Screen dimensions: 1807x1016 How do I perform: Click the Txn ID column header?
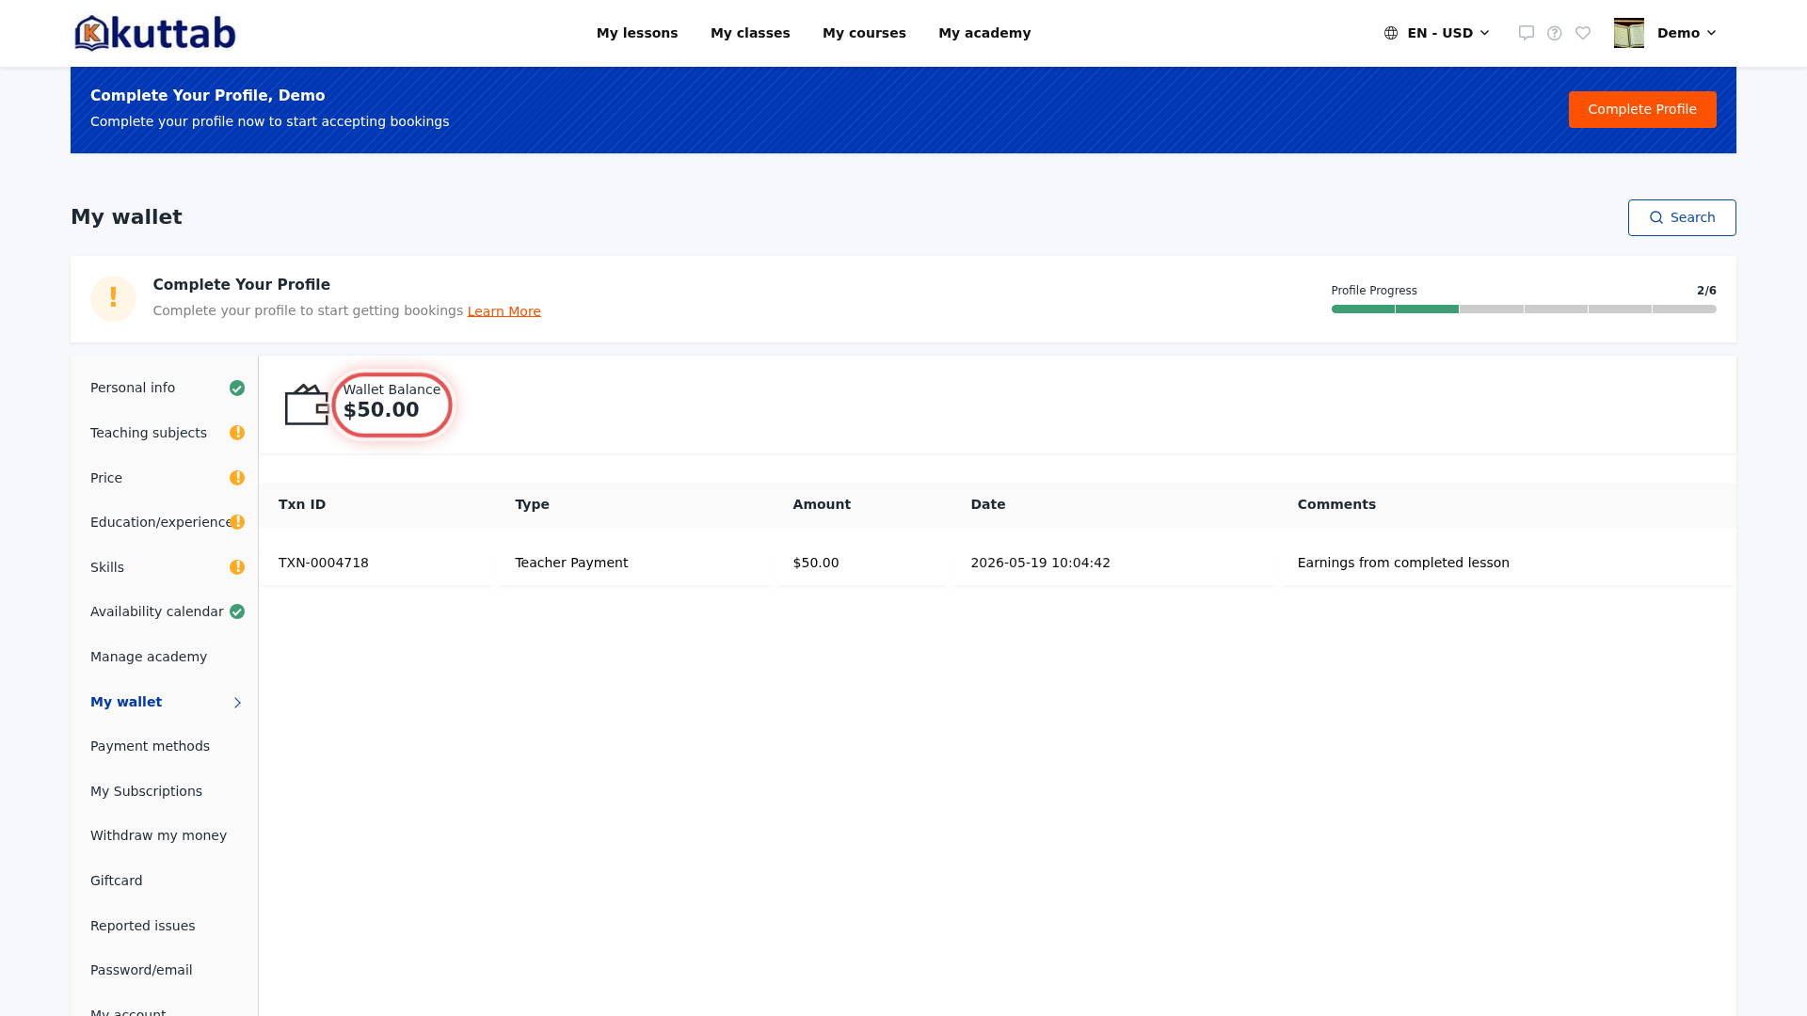tap(302, 504)
